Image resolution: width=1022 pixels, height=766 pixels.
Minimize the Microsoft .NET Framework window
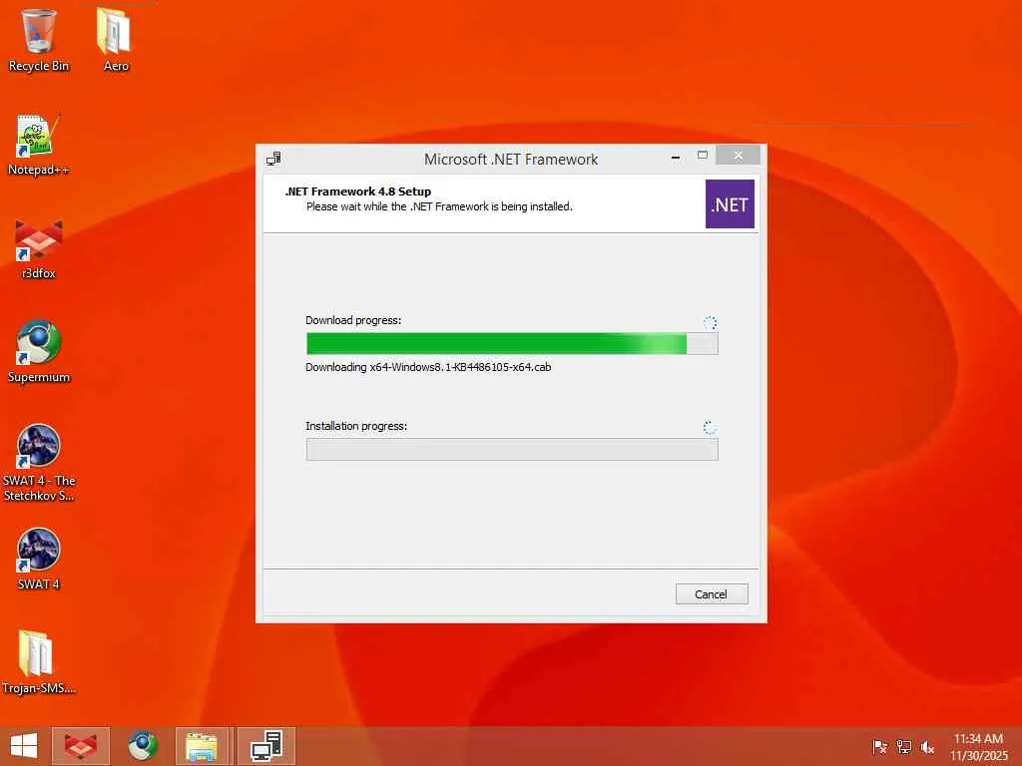pos(676,157)
